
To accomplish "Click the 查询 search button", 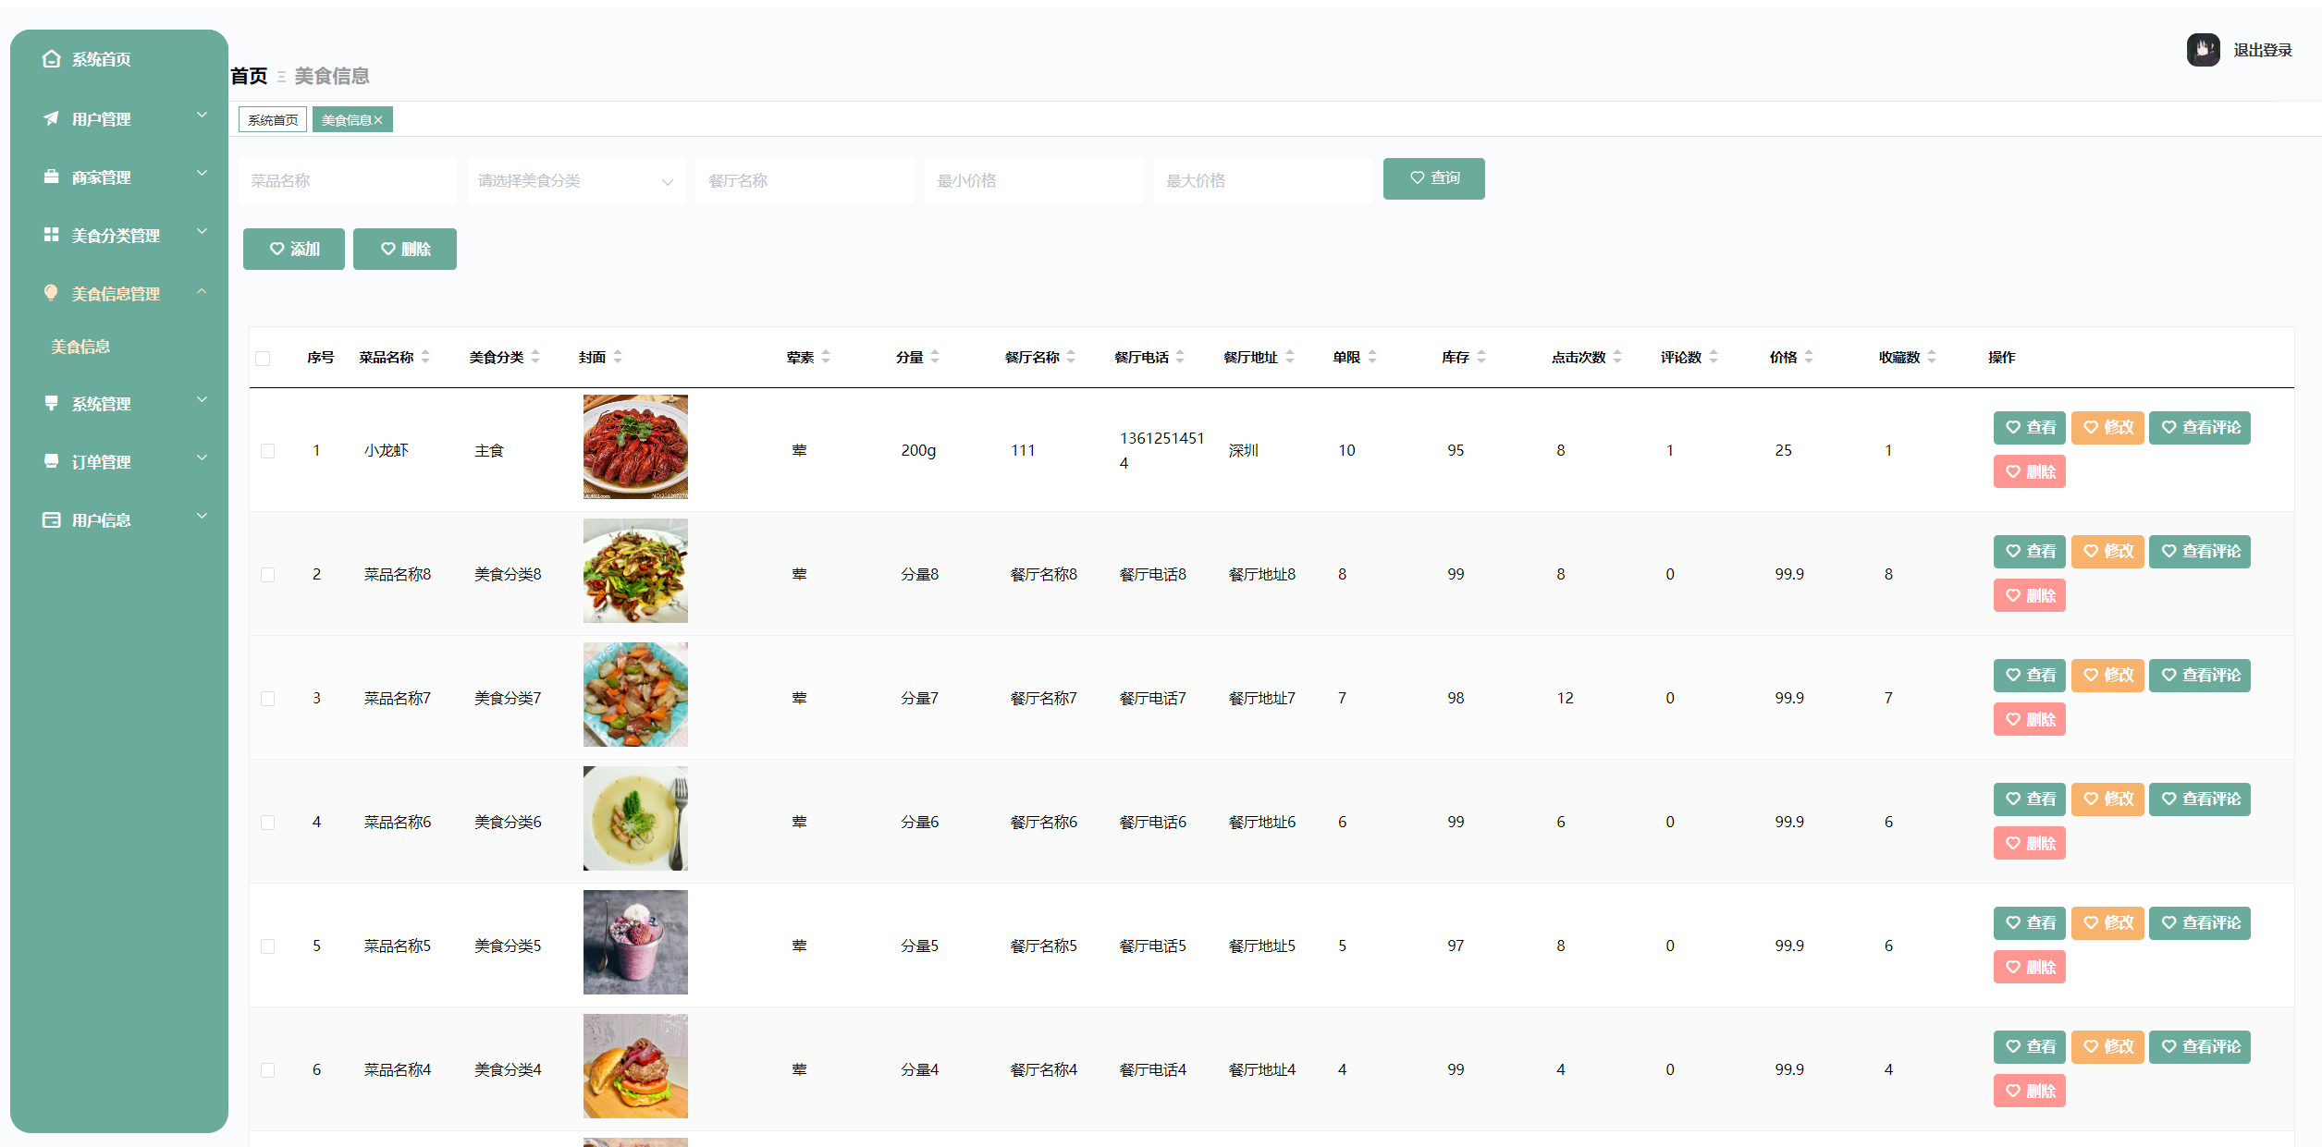I will 1433,178.
